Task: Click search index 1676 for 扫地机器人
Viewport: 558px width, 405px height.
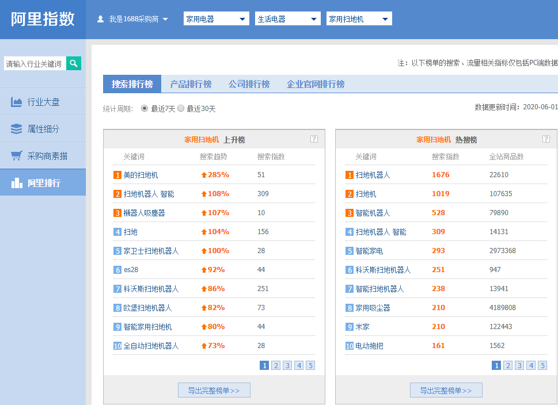Action: click(441, 174)
